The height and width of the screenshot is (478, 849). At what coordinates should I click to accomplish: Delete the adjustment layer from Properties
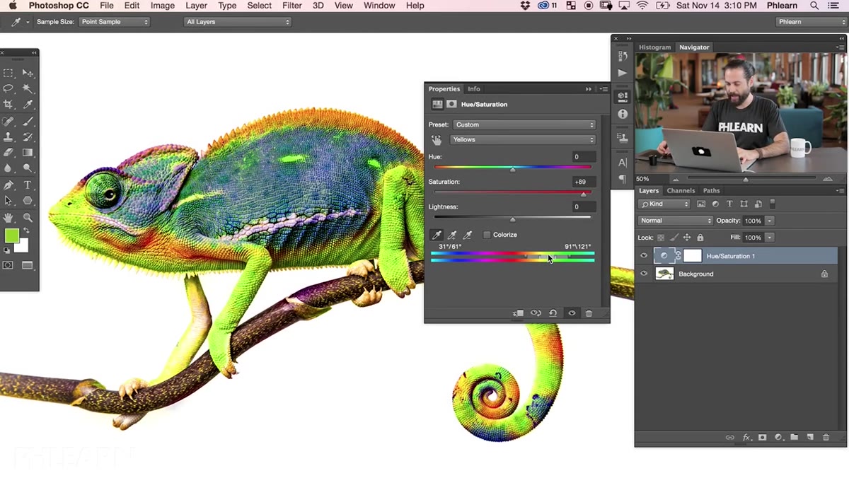tap(589, 313)
